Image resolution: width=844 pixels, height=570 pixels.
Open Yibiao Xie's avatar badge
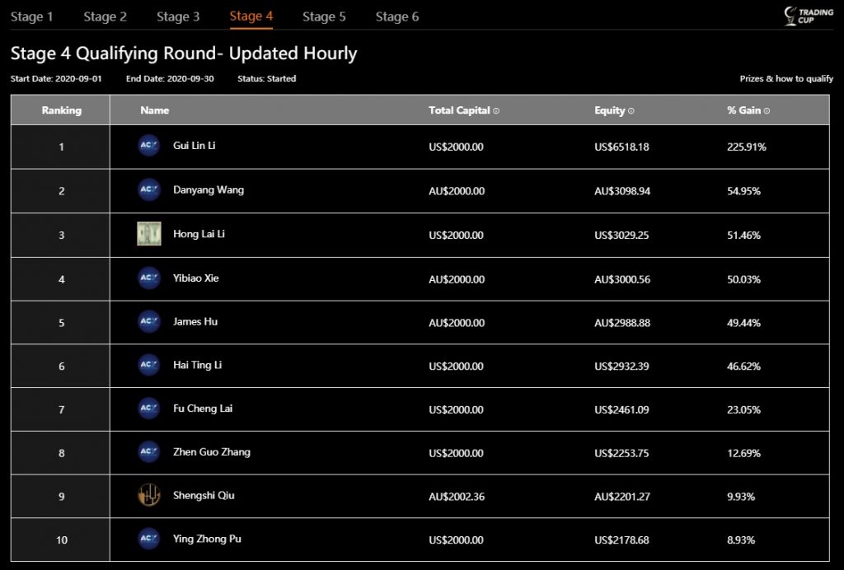148,278
